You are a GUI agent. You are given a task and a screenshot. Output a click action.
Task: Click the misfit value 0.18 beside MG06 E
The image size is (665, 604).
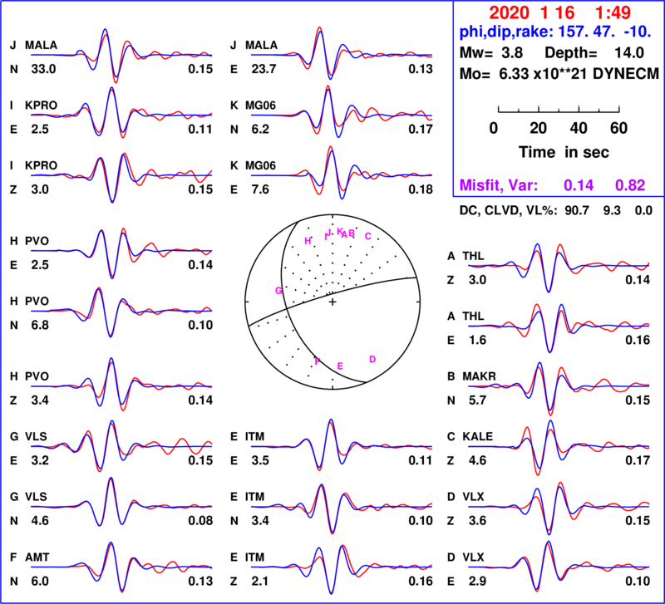421,189
